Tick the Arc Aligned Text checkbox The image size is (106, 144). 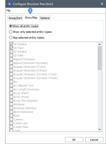coord(11,86)
